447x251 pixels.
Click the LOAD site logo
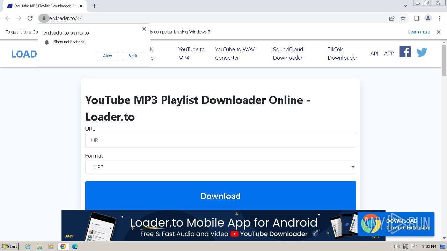pyautogui.click(x=24, y=54)
